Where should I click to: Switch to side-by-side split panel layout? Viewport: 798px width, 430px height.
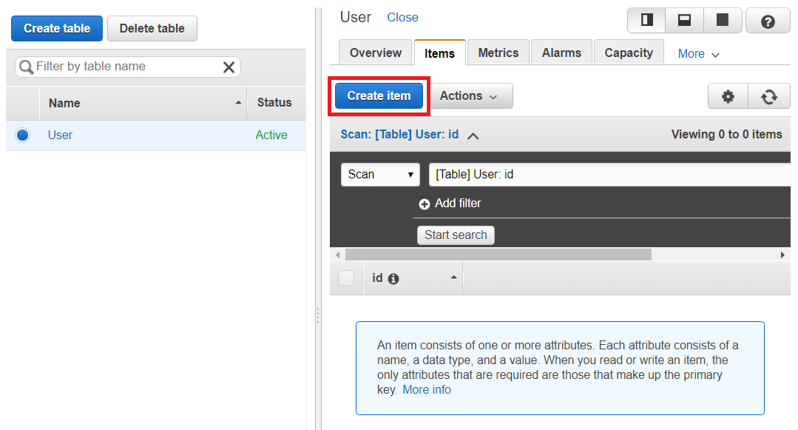point(646,21)
